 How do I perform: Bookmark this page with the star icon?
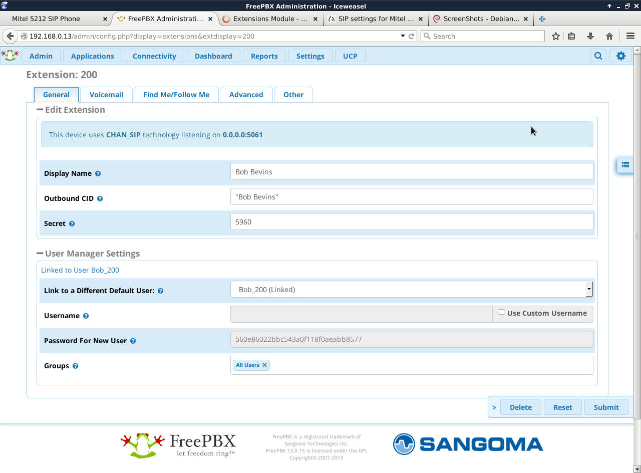[x=555, y=36]
